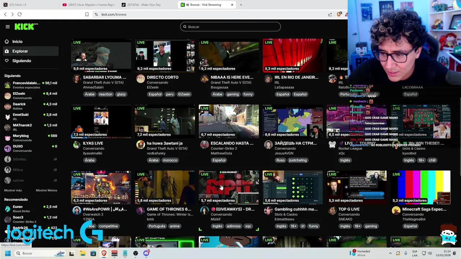Image resolution: width=461 pixels, height=259 pixels.
Task: Open Minecraft Saga stream thumbnail
Action: click(420, 187)
